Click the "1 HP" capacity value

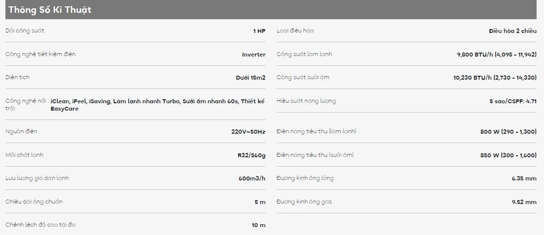pos(259,31)
